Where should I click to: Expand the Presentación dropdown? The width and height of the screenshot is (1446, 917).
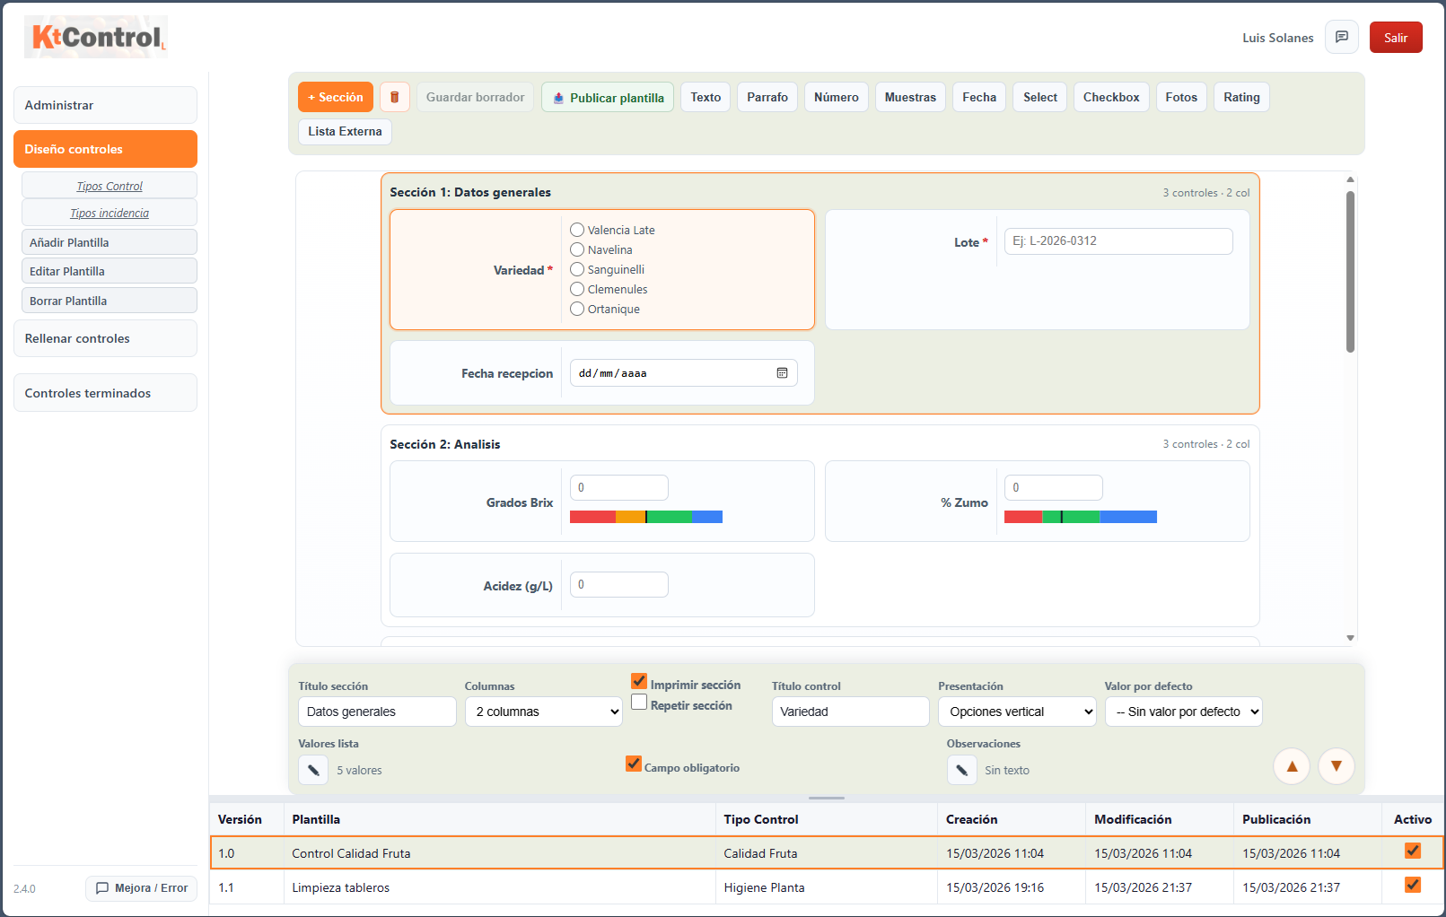pyautogui.click(x=1017, y=712)
